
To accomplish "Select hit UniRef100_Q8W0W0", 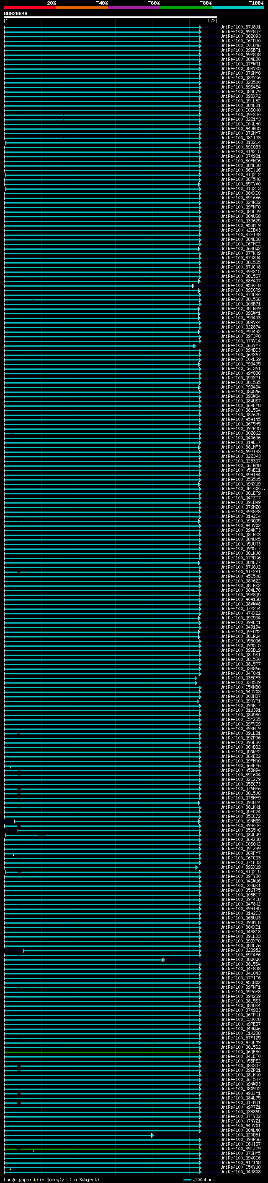I will (240, 959).
